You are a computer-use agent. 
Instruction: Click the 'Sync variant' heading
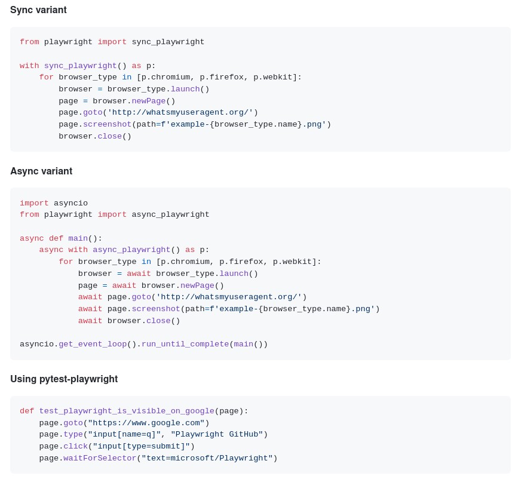coord(38,10)
